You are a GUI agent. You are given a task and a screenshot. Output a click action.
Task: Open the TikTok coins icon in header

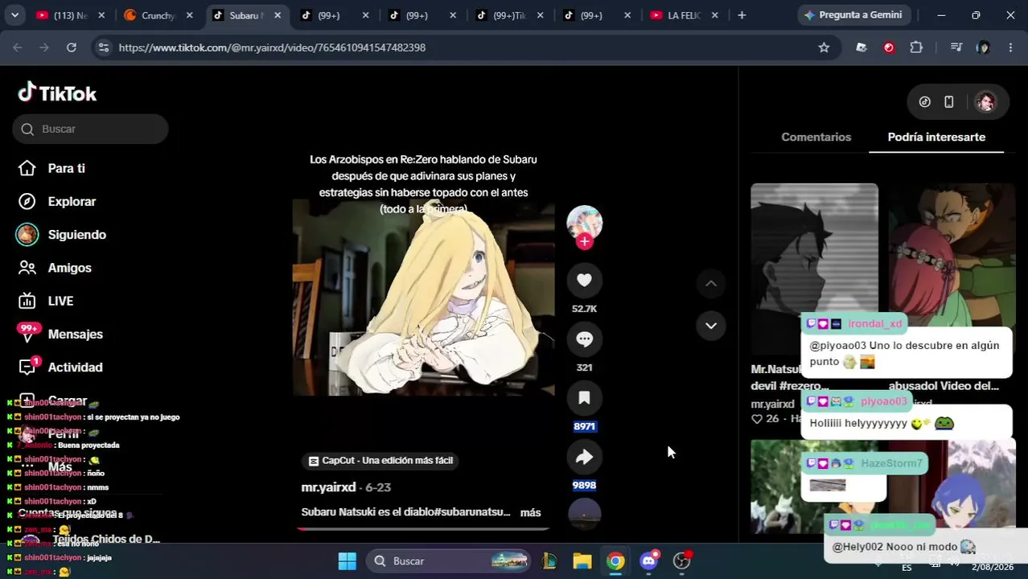click(925, 102)
